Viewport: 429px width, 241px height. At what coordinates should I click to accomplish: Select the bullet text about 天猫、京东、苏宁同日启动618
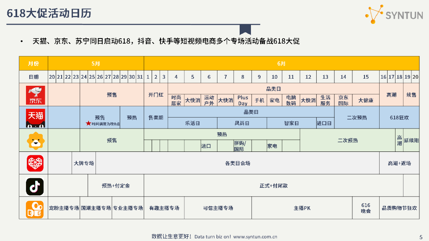pos(166,41)
